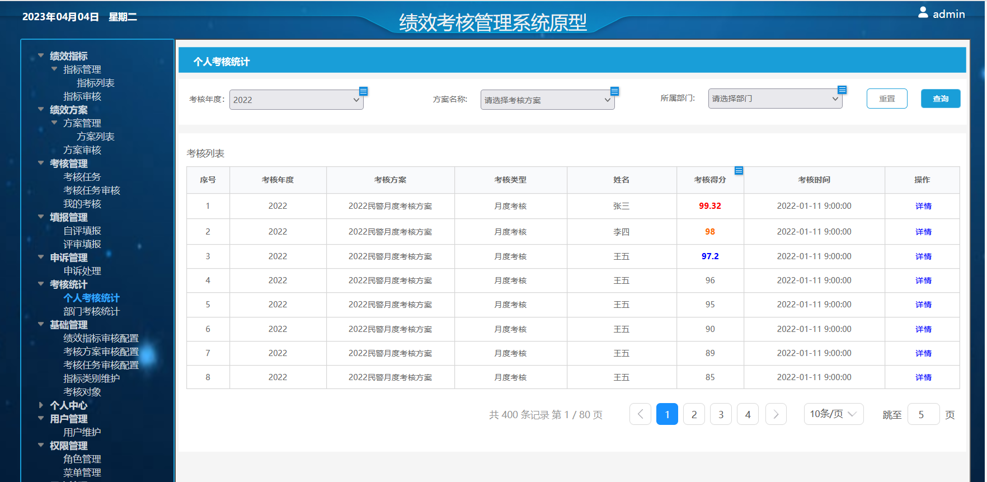This screenshot has height=482, width=987.
Task: Click the 重置 reset button
Action: pyautogui.click(x=887, y=99)
